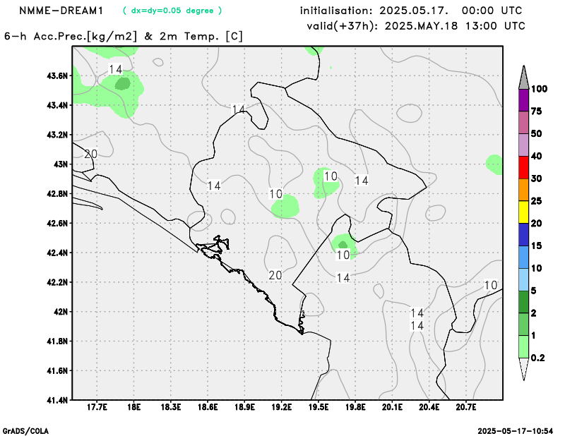Click the 20.4E longitude axis label
This screenshot has width=565, height=436.
point(429,407)
